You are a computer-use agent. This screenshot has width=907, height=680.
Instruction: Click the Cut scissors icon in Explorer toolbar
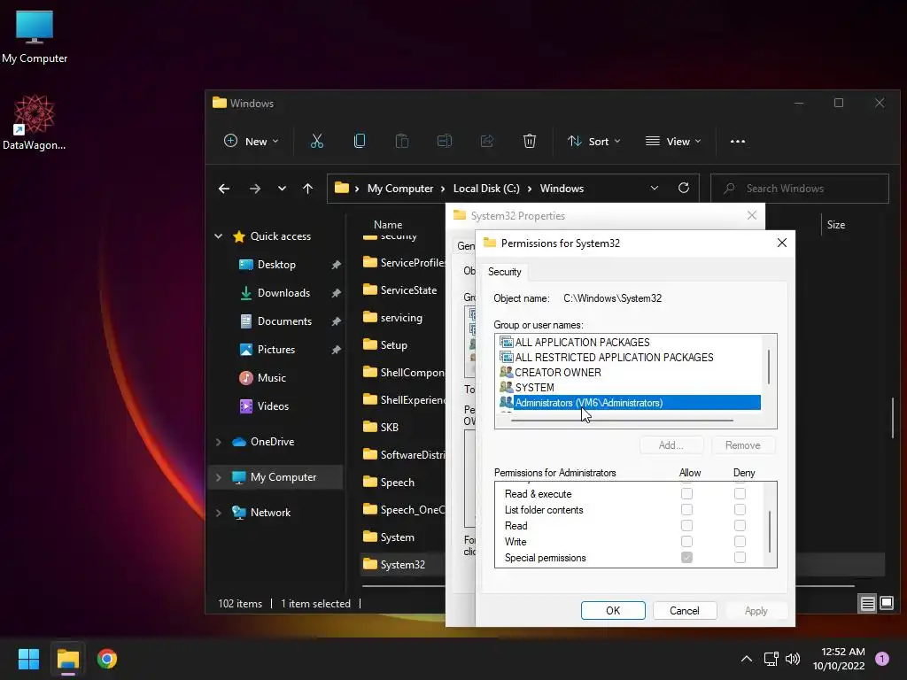coord(317,141)
